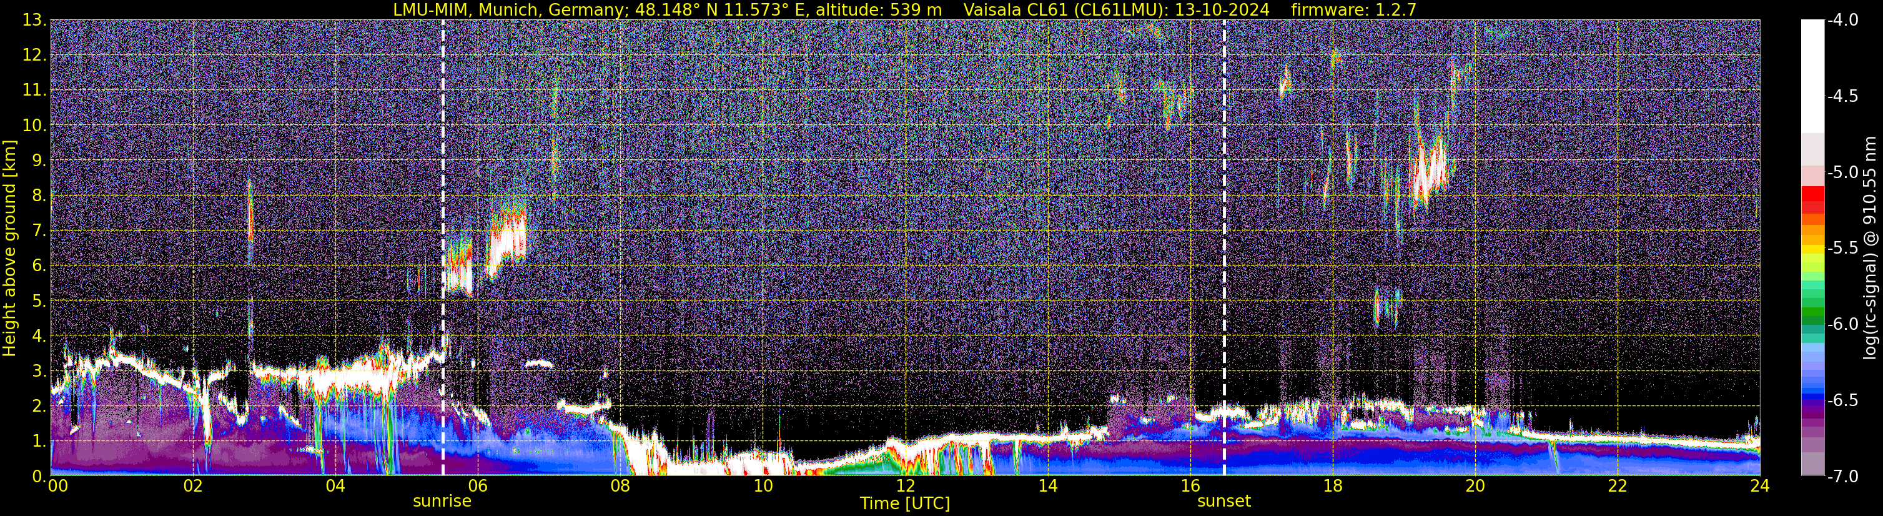1883x516 pixels.
Task: Click the "24" time-axis tick label
Action: point(1759,486)
